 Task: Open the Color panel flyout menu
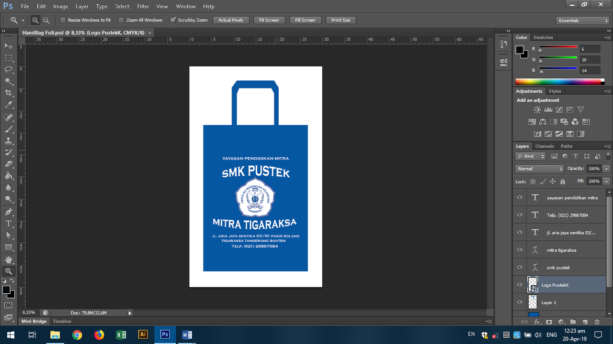[608, 38]
